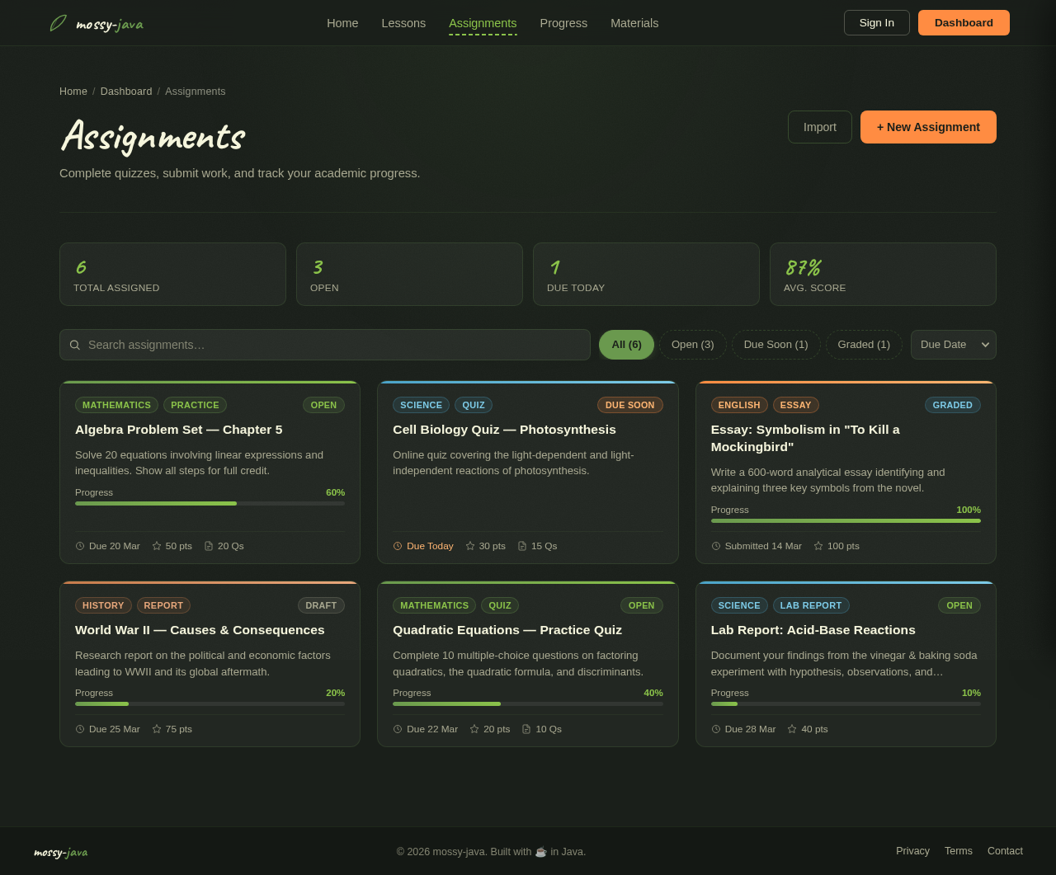Screen dimensions: 1056x875
Task: Click the mossy-java logo in the footer
Action: pyautogui.click(x=60, y=852)
